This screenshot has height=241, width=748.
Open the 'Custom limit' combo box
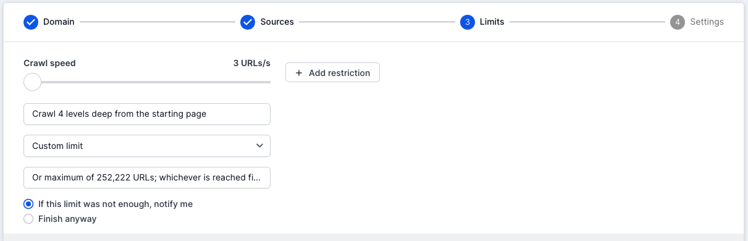click(x=147, y=146)
